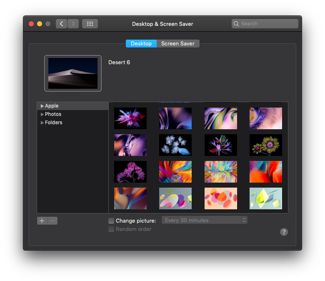Enable the Change picture checkbox
Screen dimensions: 325x281
click(x=111, y=221)
